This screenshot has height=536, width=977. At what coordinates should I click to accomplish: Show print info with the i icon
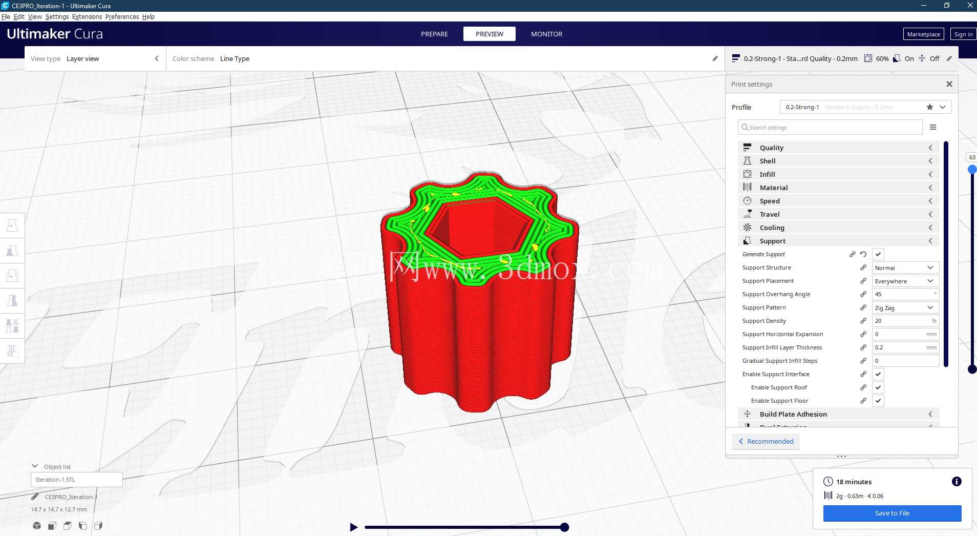957,482
